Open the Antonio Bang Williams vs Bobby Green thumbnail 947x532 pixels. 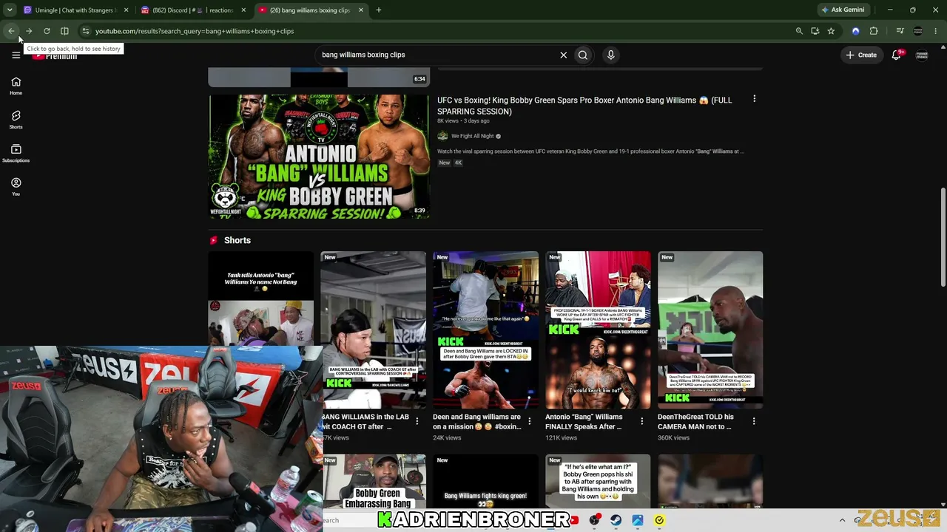(x=319, y=157)
